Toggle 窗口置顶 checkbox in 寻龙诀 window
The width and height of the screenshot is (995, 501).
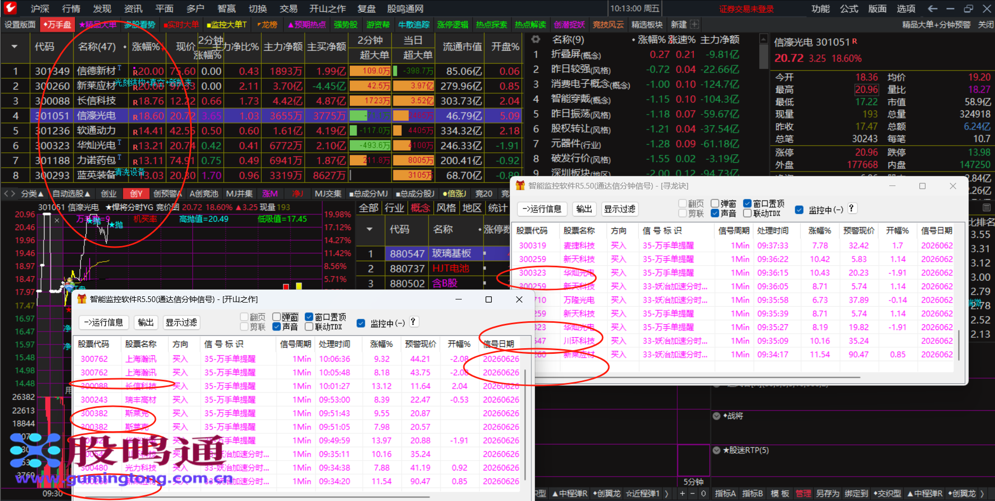tap(747, 203)
